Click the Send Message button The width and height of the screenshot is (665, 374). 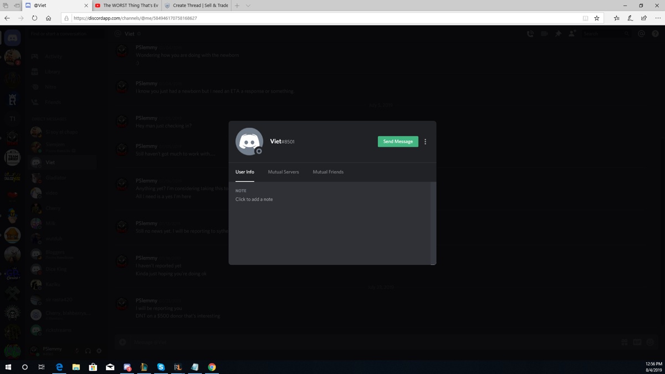click(x=398, y=141)
